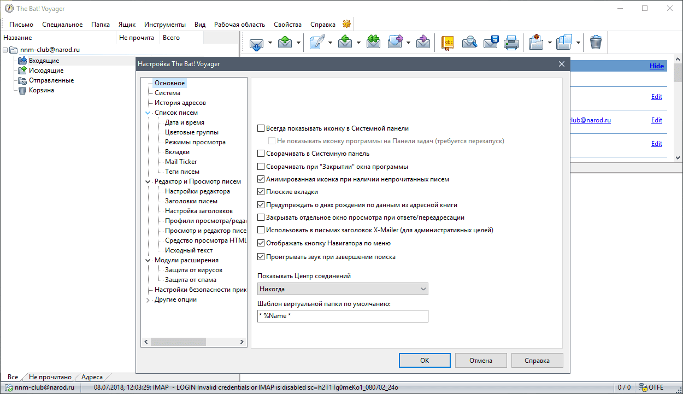683x394 pixels.
Task: Enable 'Сворачивать в Системную панель' checkbox
Action: [261, 154]
